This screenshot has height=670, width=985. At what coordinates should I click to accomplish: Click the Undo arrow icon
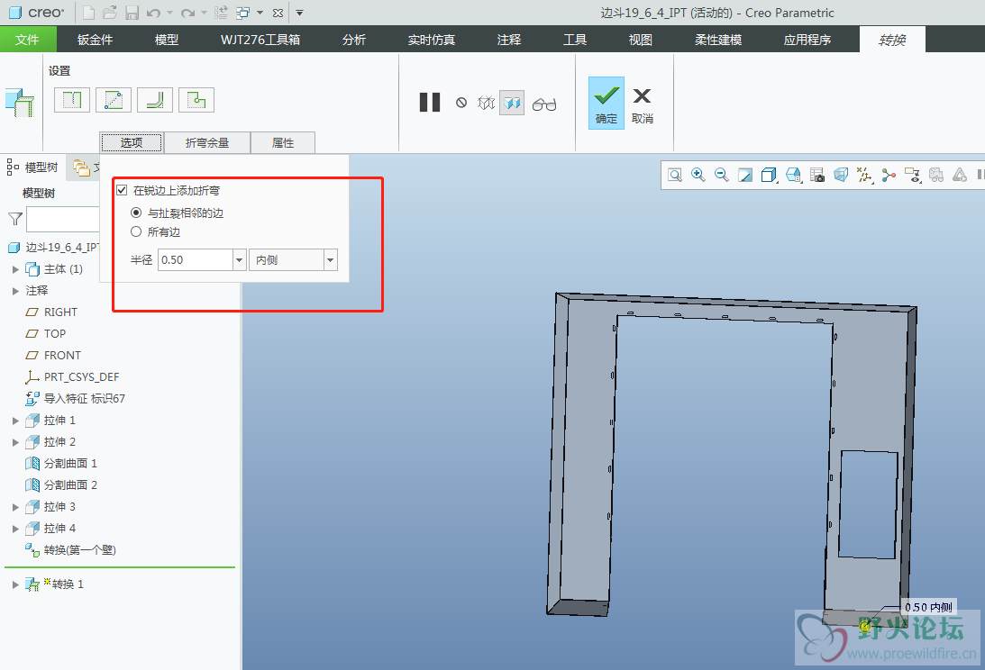(153, 13)
